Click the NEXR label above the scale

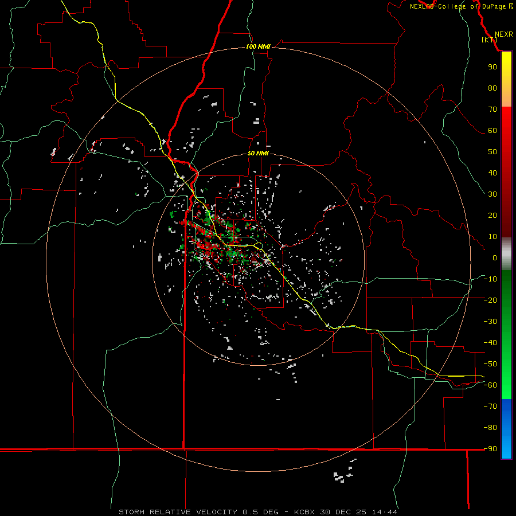click(504, 34)
